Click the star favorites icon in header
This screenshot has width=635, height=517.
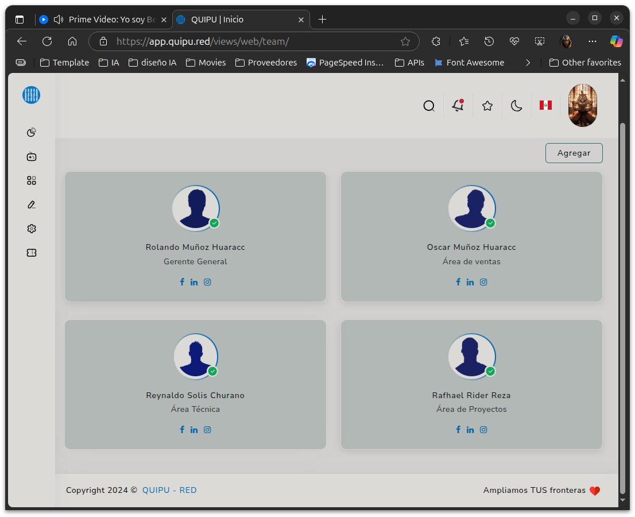point(487,106)
